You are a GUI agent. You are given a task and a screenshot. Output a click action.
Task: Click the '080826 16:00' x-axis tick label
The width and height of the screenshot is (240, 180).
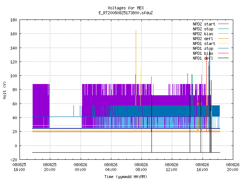point(202,167)
